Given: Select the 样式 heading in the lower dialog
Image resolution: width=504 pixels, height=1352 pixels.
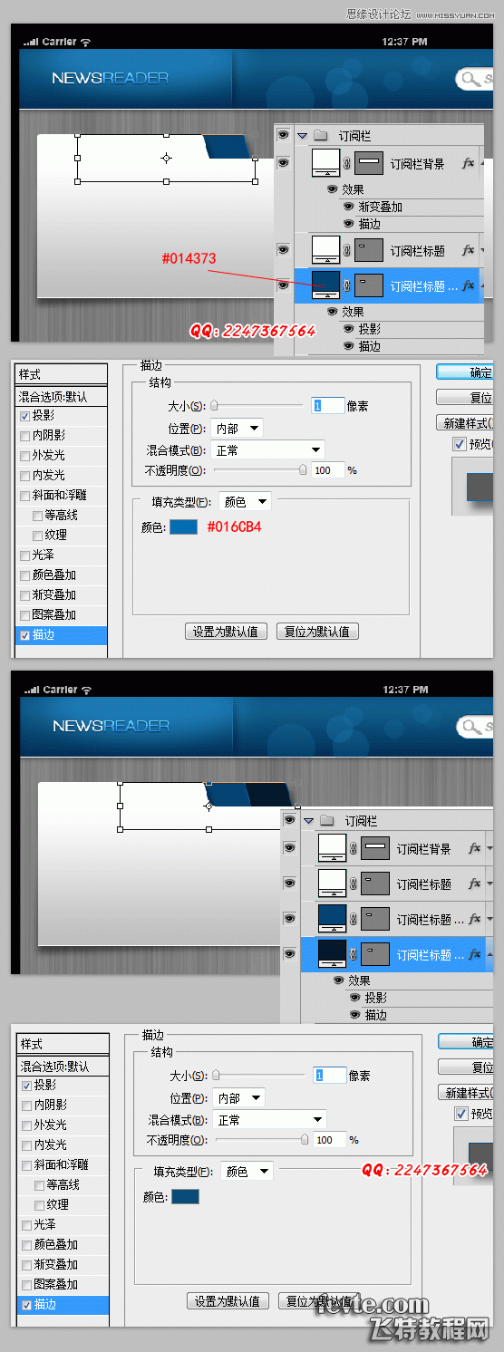Looking at the screenshot, I should 63,1044.
